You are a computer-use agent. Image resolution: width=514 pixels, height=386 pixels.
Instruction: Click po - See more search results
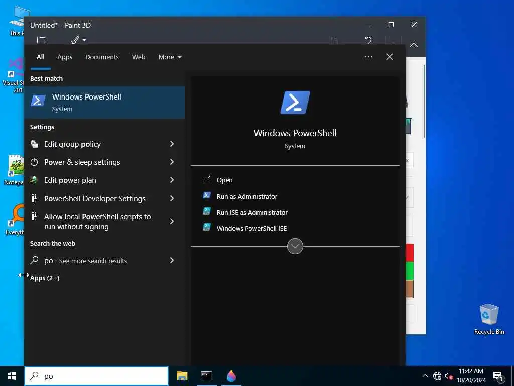(85, 261)
